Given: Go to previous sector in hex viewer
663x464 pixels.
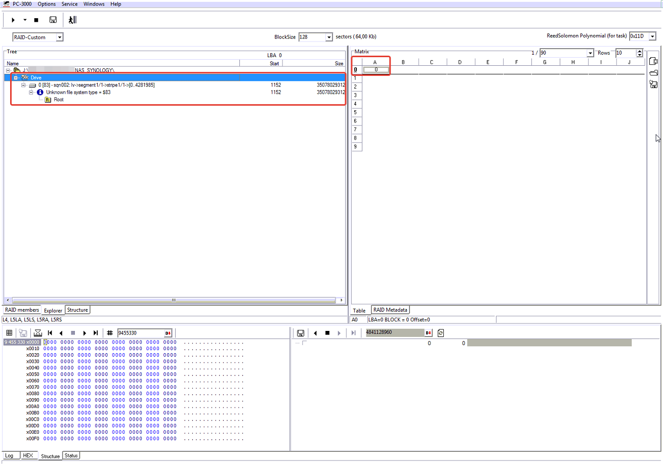Looking at the screenshot, I should 61,333.
